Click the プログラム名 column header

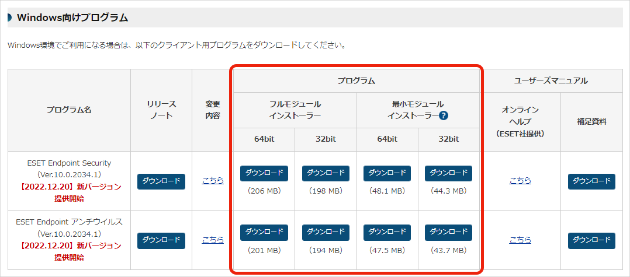(x=69, y=110)
